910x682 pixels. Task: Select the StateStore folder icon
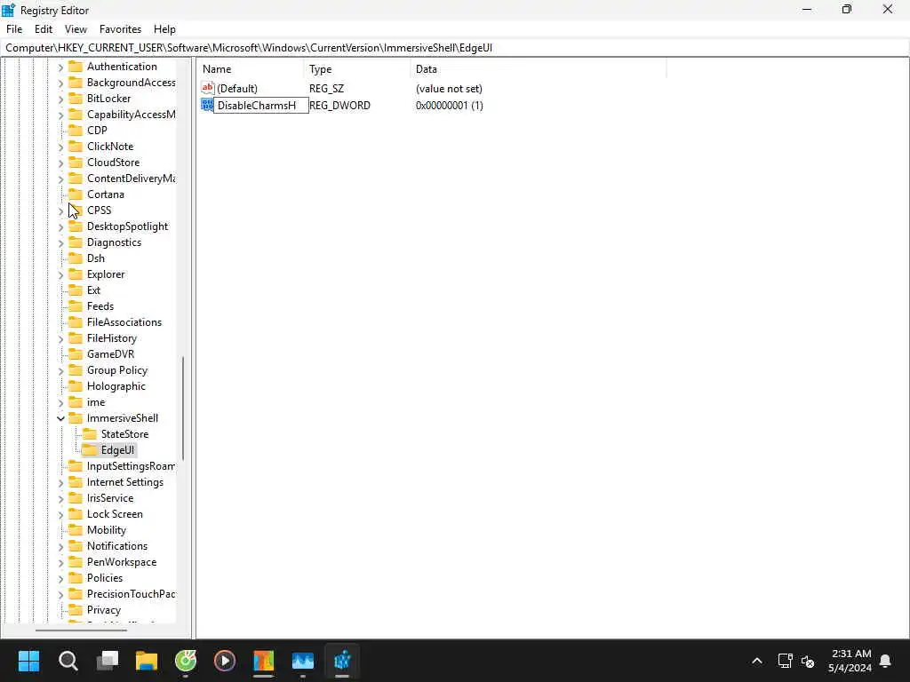tap(90, 433)
